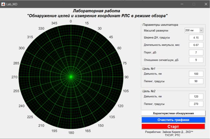Click the 210 degree bearing label
This screenshot has width=210, height=139.
pos(41,126)
